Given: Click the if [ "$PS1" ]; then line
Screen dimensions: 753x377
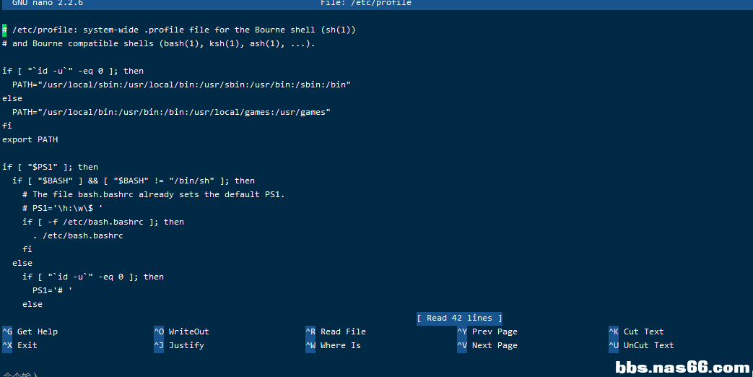Looking at the screenshot, I should [x=50, y=167].
